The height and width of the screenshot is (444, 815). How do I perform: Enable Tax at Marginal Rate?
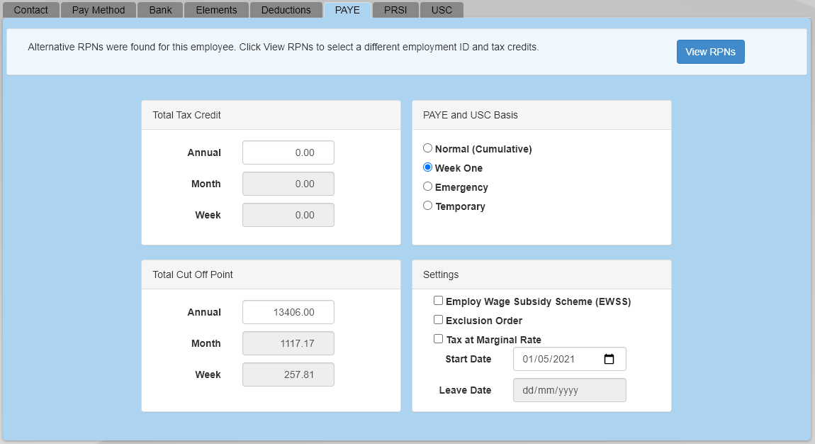click(439, 340)
